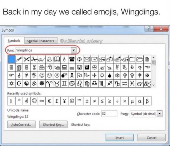The height and width of the screenshot is (146, 170).
Task: Click the Character code field
Action: click(x=109, y=114)
